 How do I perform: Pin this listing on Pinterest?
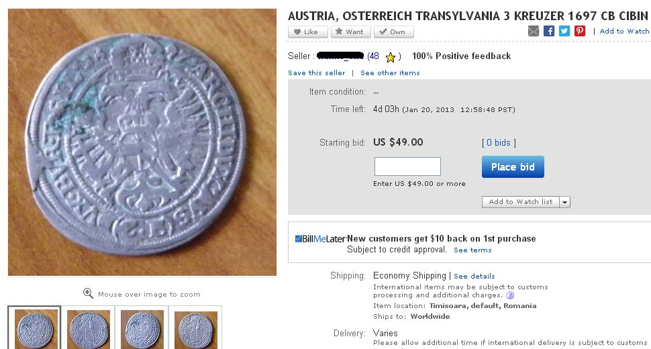580,31
